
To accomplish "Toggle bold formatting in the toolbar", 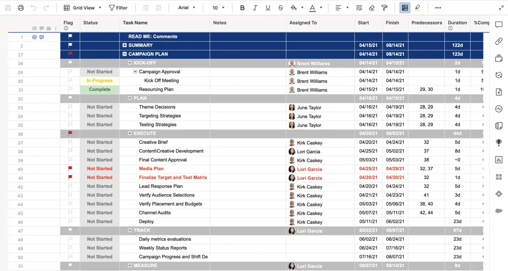I will pos(242,7).
